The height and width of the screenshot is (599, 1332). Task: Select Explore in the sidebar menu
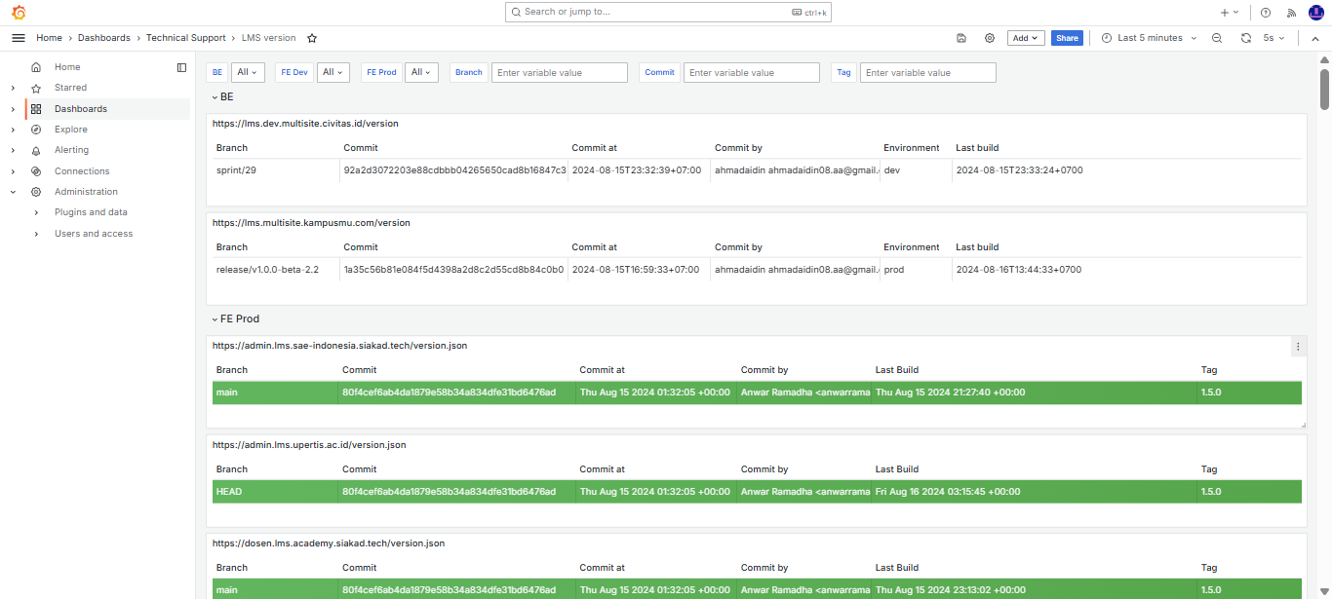point(71,130)
